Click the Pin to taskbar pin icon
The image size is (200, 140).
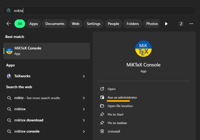click(102, 123)
